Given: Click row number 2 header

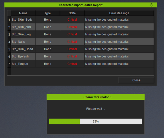Looking at the screenshot, I should point(9,27).
